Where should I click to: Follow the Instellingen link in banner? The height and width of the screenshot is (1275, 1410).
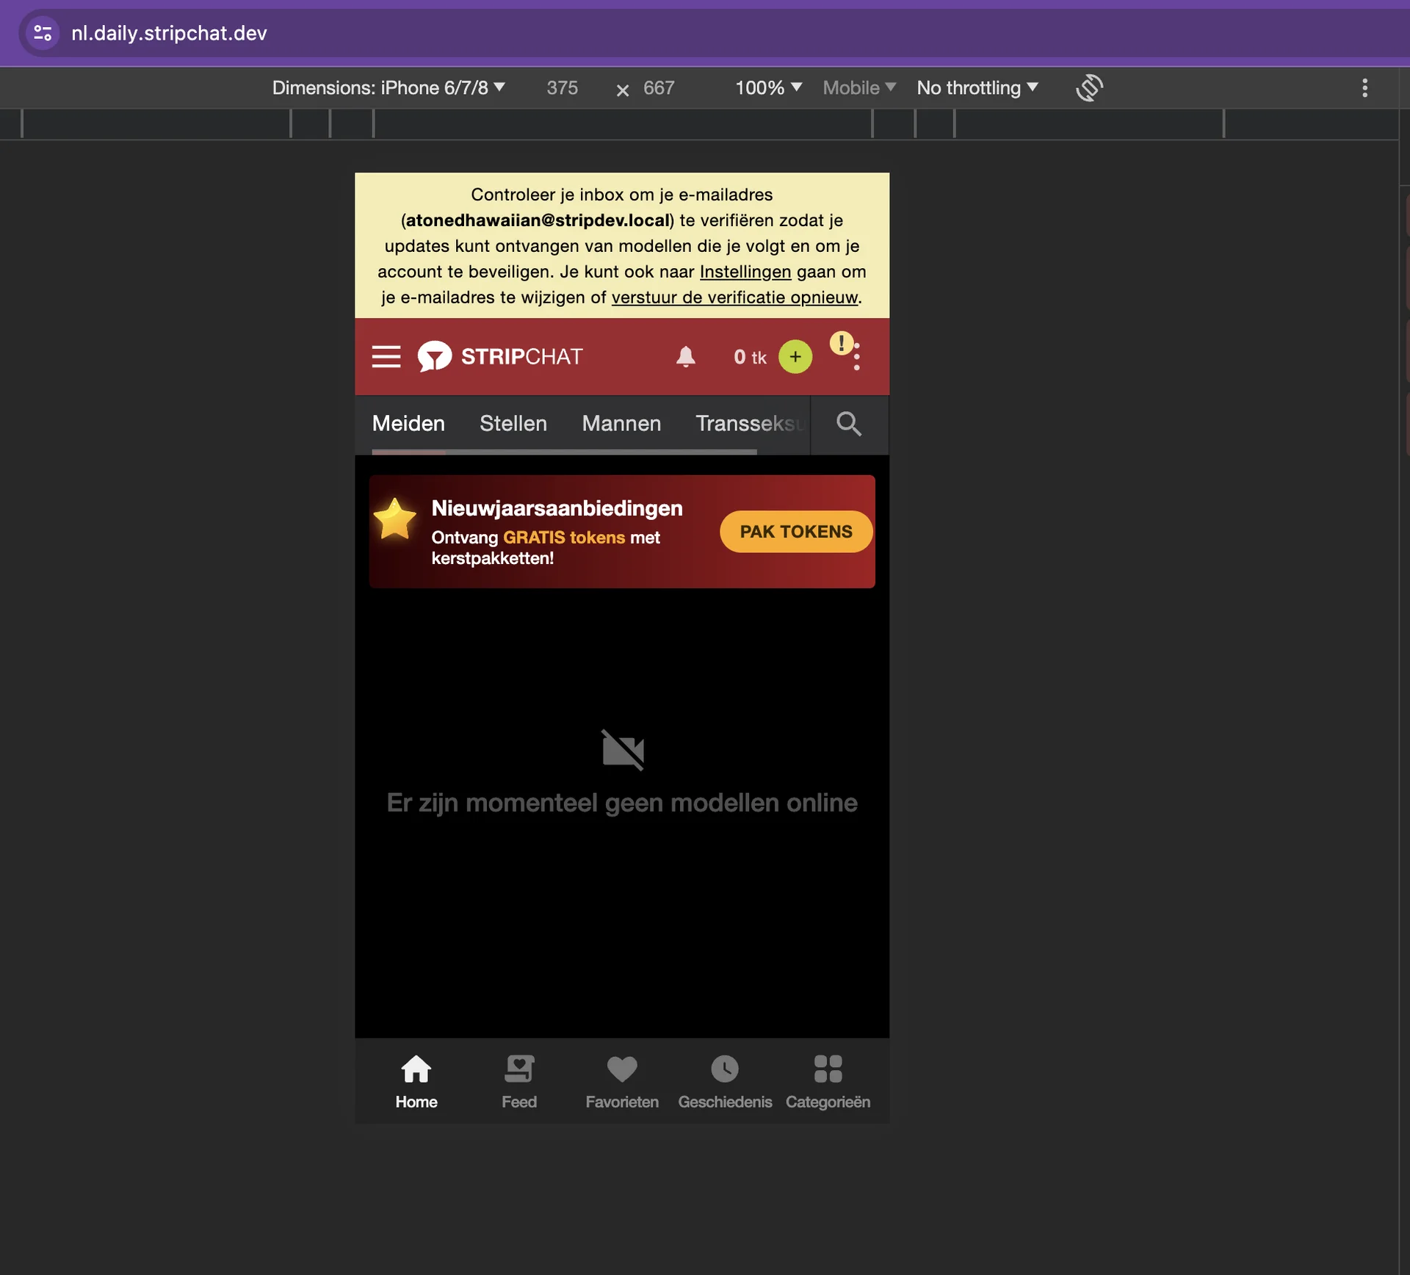[x=745, y=272]
